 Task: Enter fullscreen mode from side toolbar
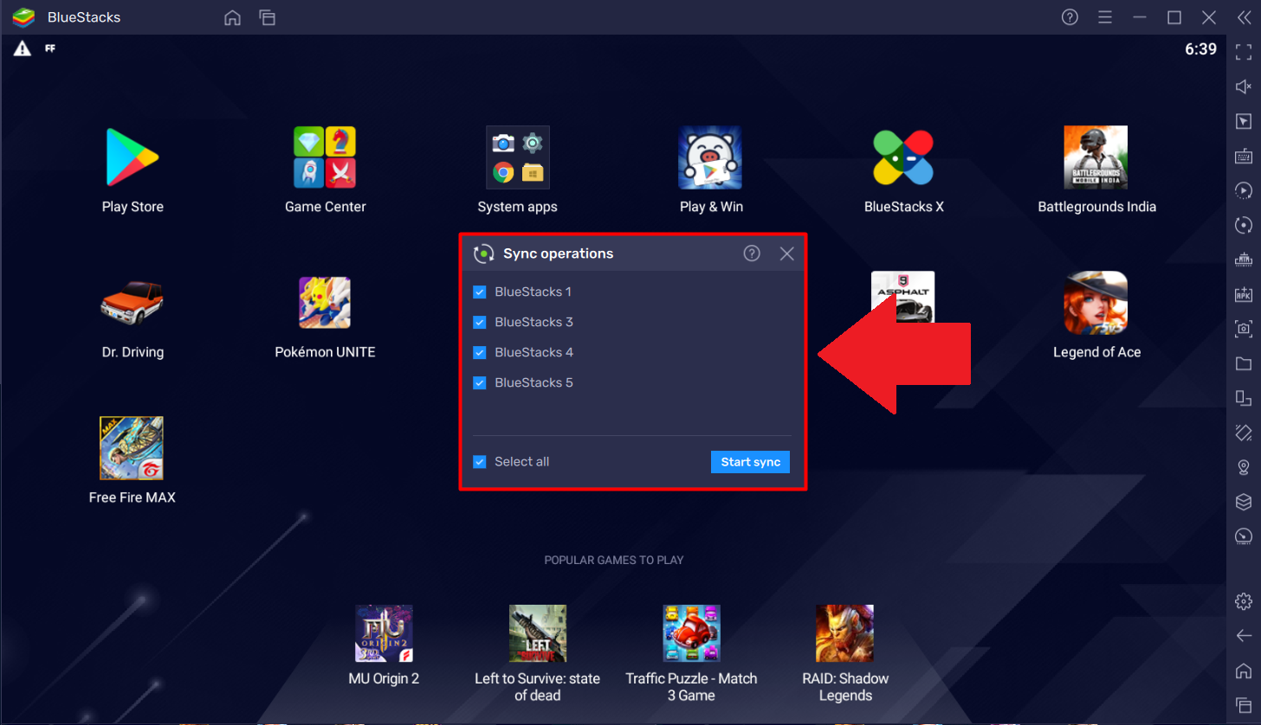[x=1244, y=52]
